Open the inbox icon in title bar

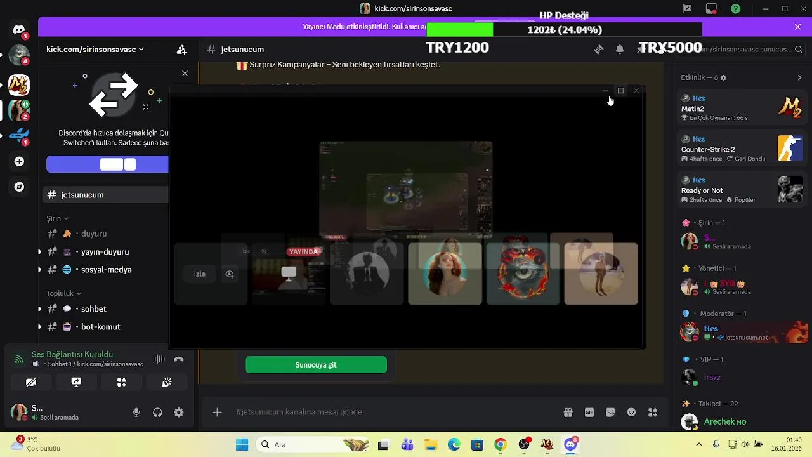[x=712, y=8]
